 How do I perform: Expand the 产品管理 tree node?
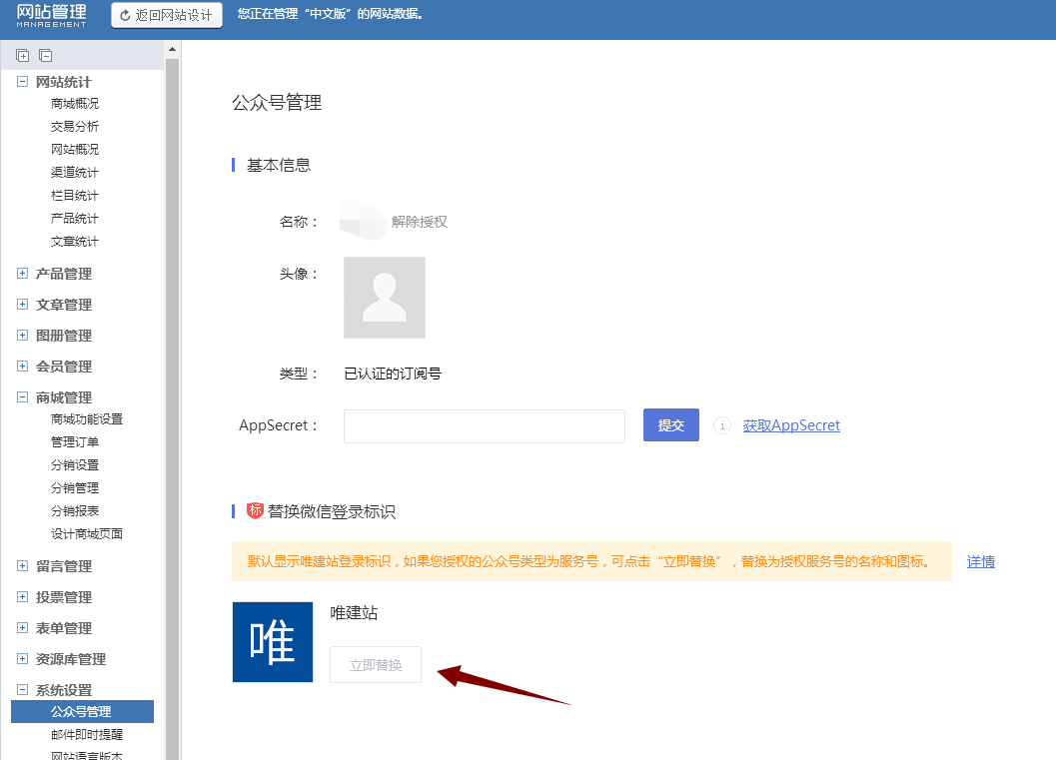[22, 274]
